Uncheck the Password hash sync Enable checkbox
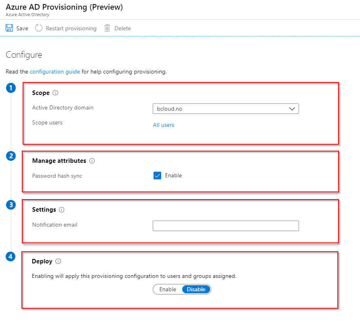The height and width of the screenshot is (326, 360). (157, 175)
